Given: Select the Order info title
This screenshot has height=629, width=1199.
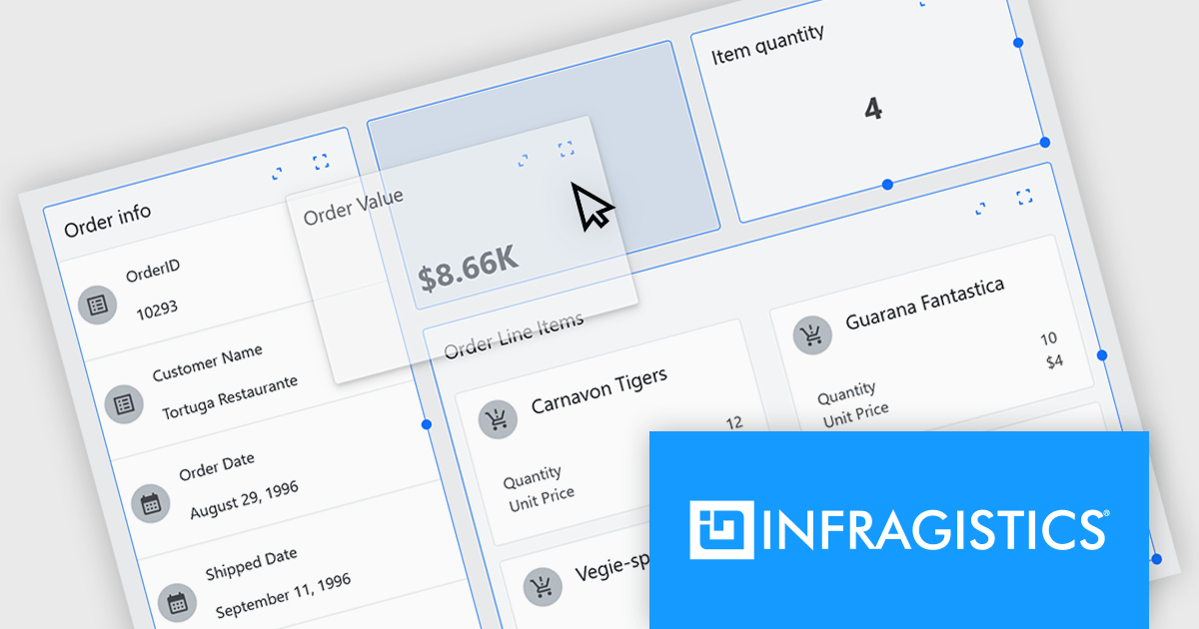Looking at the screenshot, I should pyautogui.click(x=108, y=221).
